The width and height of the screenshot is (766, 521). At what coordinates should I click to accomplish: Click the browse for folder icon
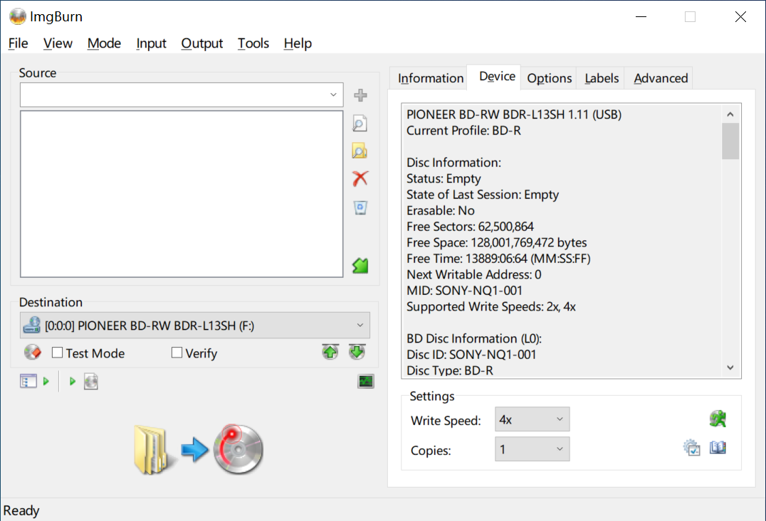360,151
